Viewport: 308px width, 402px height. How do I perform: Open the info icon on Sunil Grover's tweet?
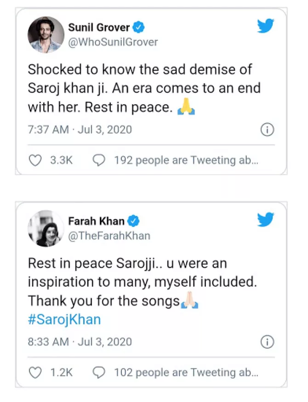pos(267,130)
